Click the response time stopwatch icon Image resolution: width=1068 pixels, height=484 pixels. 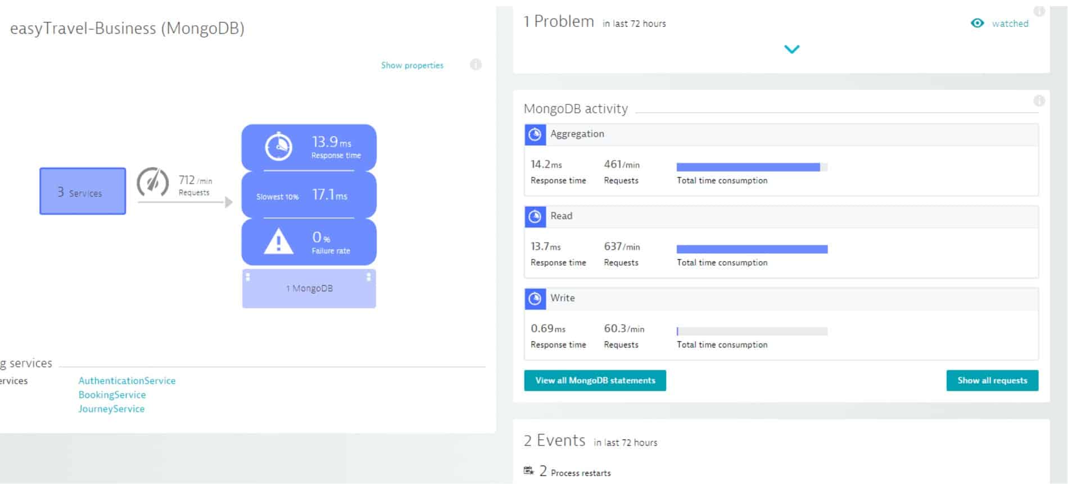(279, 147)
